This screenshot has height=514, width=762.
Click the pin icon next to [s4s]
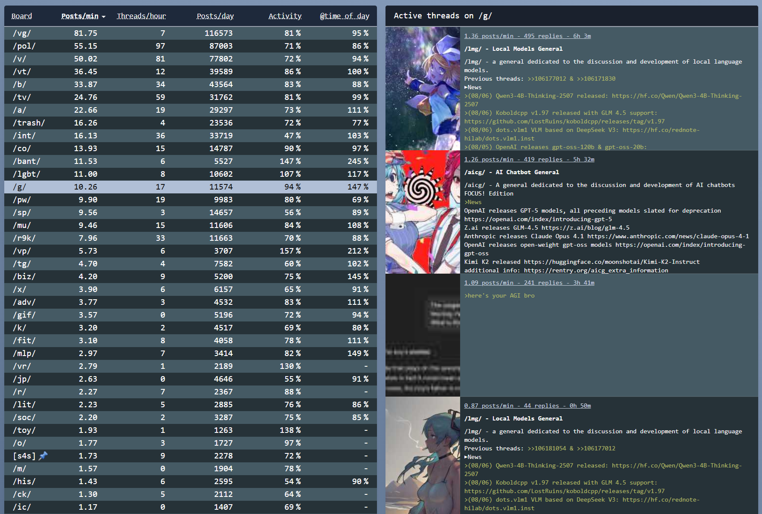coord(43,456)
